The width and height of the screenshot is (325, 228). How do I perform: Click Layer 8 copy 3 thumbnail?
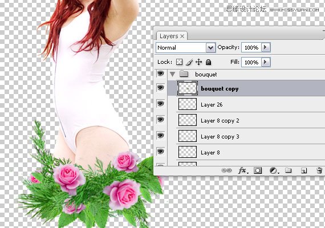pyautogui.click(x=188, y=136)
